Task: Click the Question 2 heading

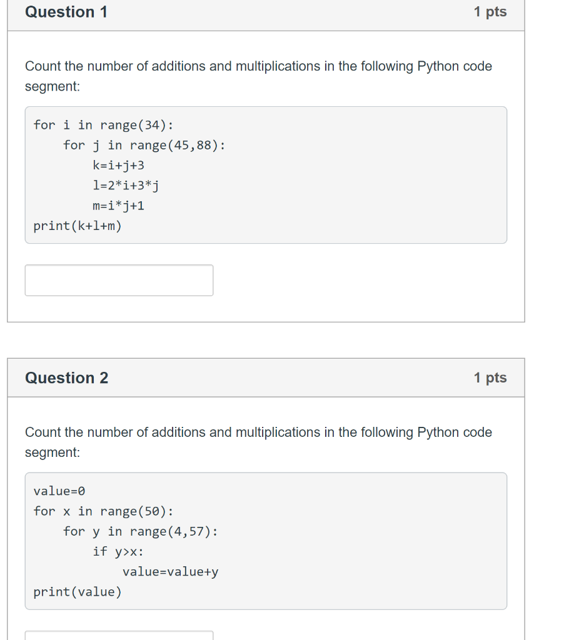Action: pos(66,378)
